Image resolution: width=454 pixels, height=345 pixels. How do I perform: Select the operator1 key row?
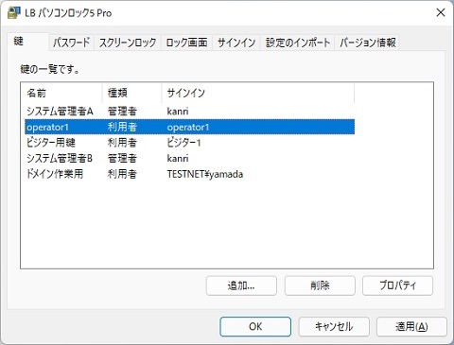189,127
